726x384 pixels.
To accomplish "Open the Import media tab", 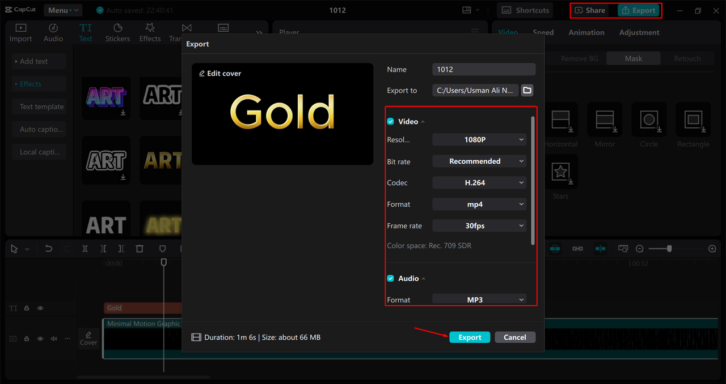I will pos(20,33).
